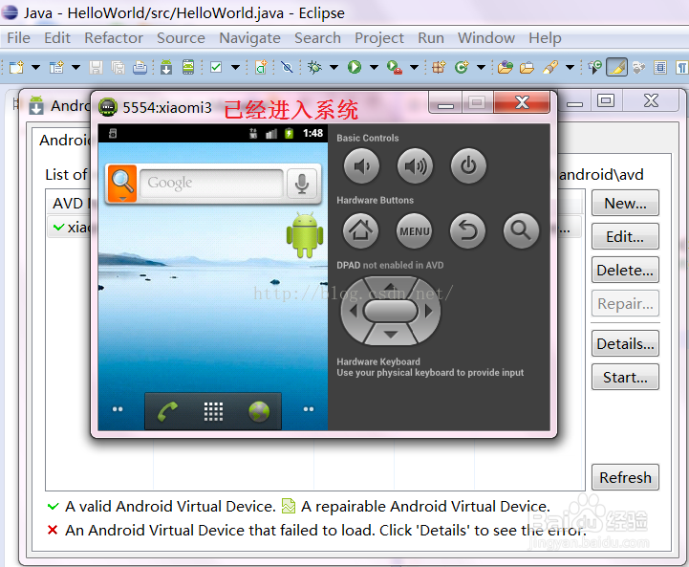Click the New Java Class icon
This screenshot has height=567, width=689.
tap(462, 67)
